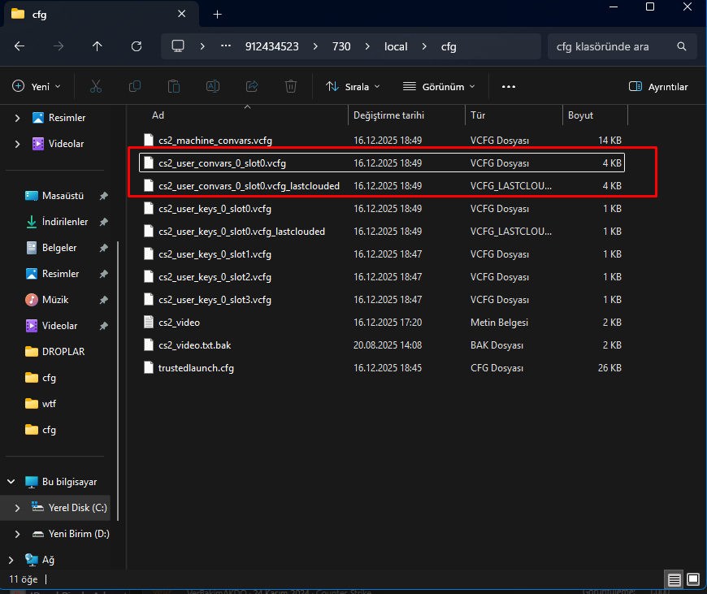
Task: Click the Delete trash icon
Action: point(291,86)
